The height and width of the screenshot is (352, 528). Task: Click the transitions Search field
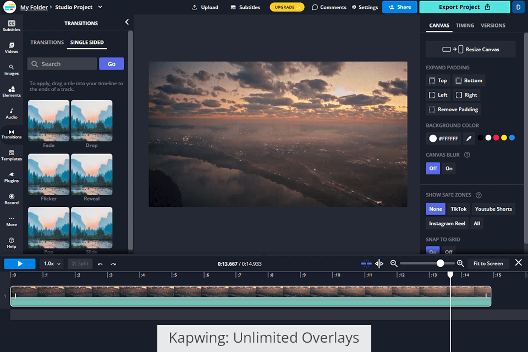62,64
